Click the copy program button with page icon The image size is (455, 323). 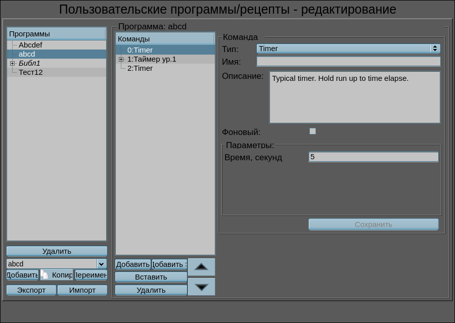(57, 275)
